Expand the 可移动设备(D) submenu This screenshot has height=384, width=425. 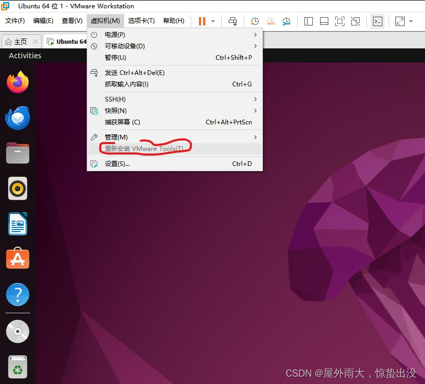point(175,46)
